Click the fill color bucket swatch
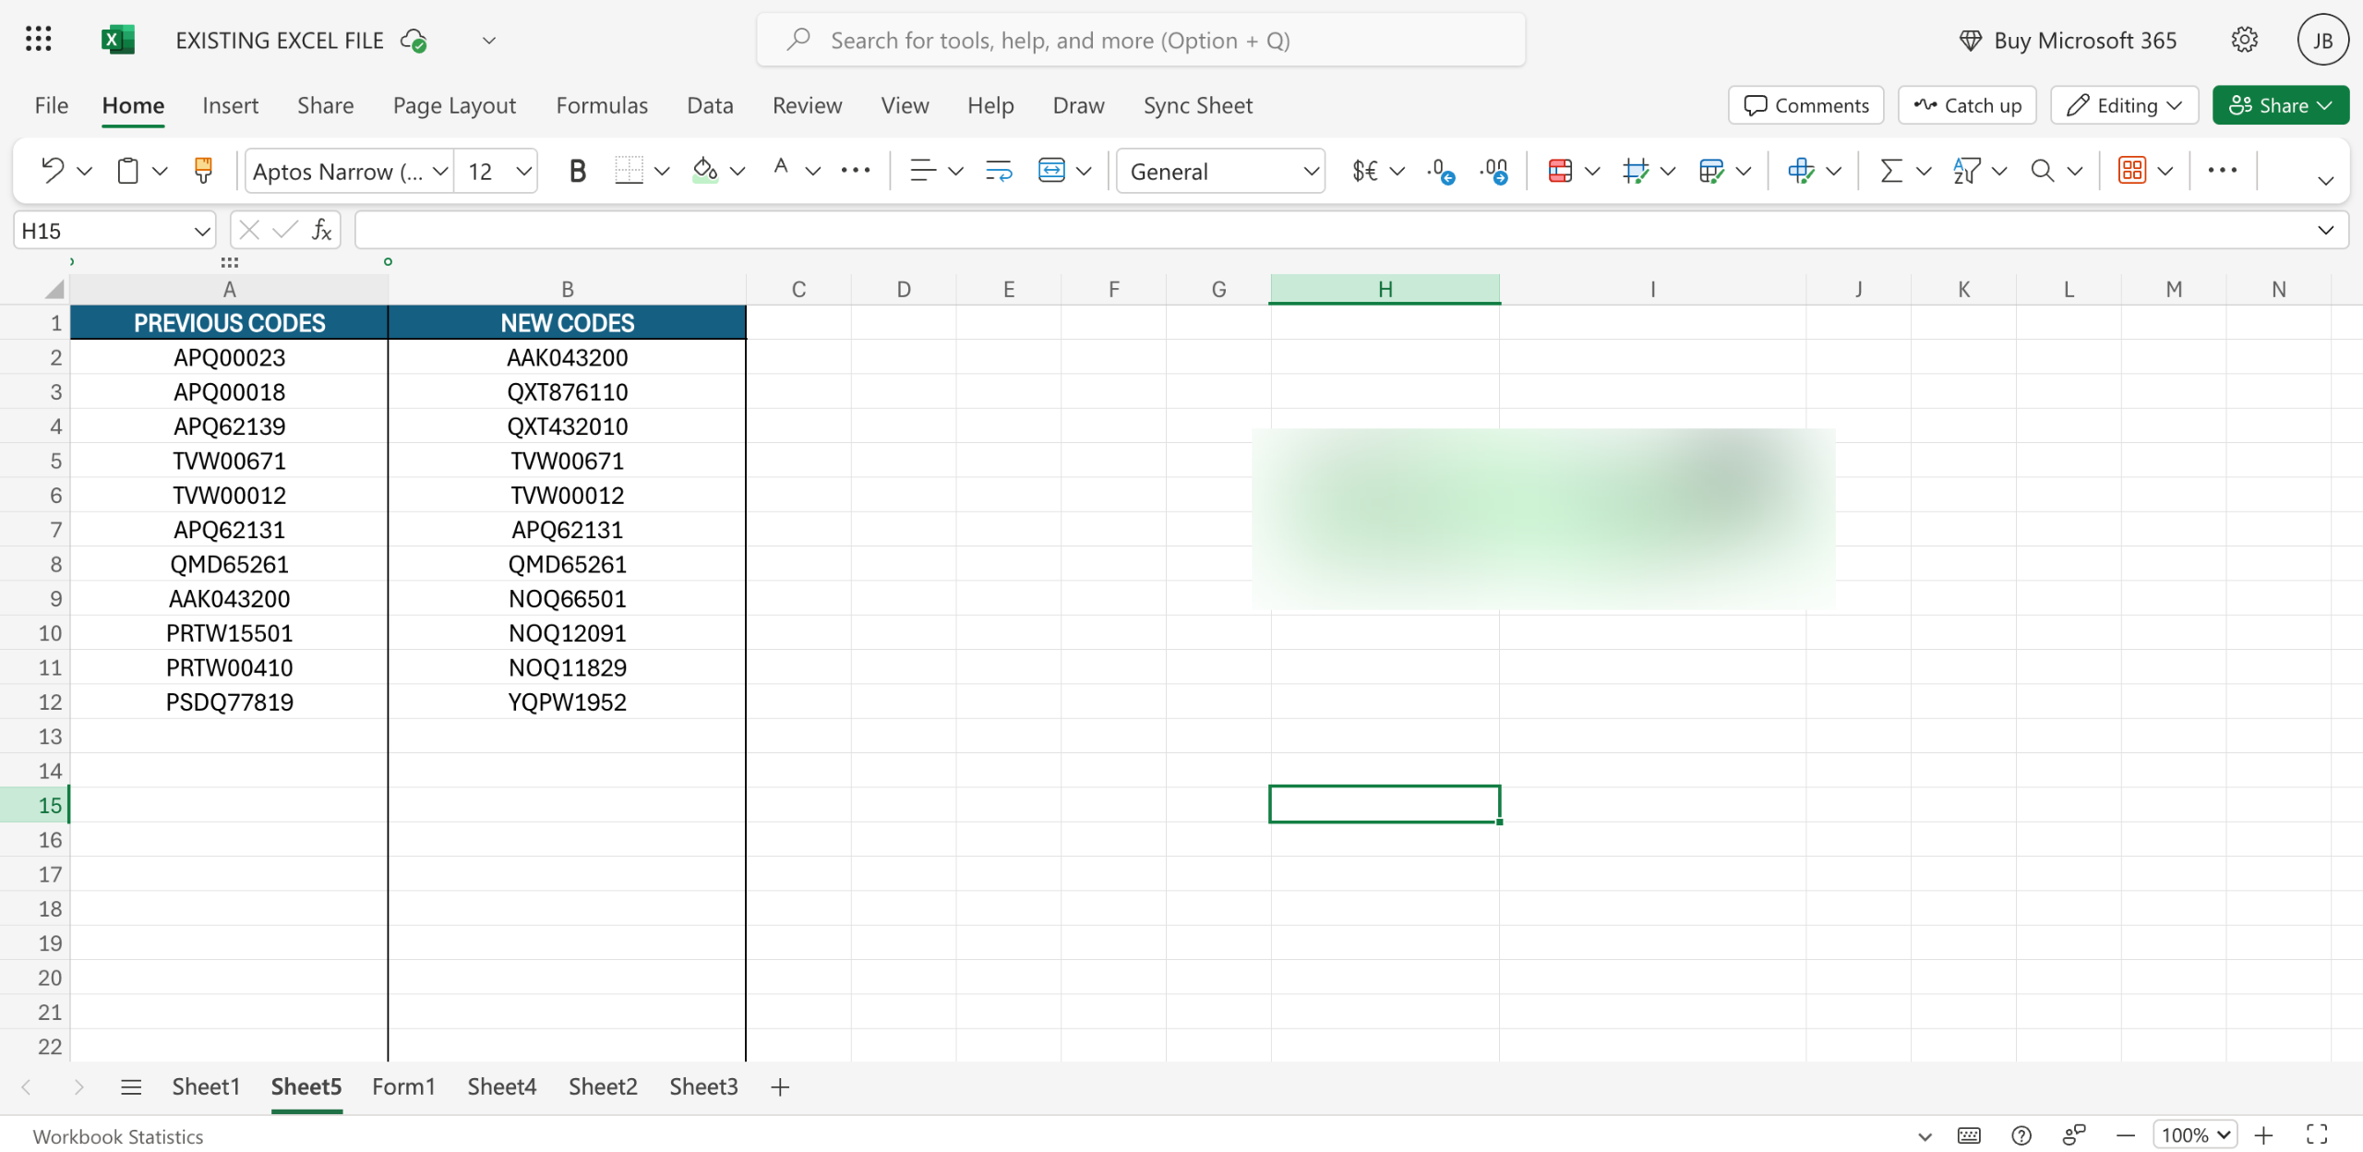The image size is (2363, 1152). coord(705,171)
